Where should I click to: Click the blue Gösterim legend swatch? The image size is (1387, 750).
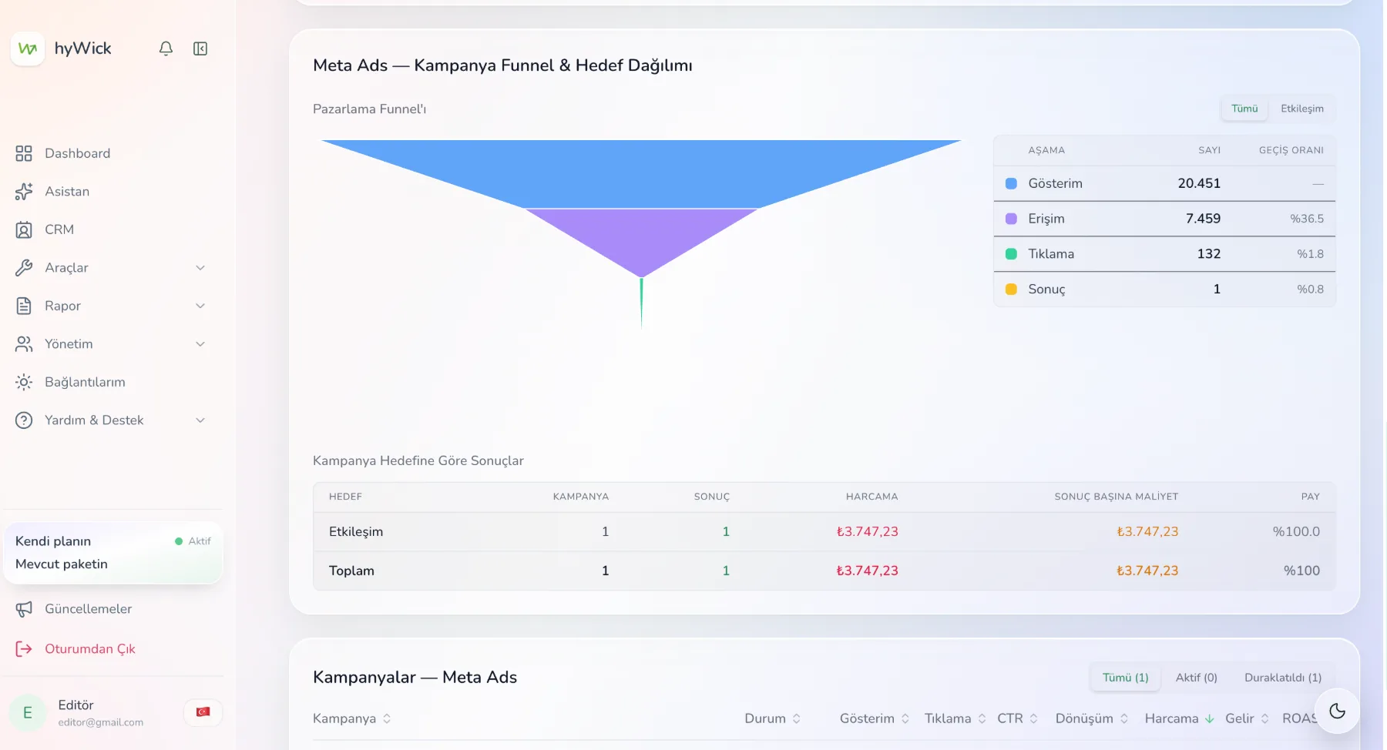[1011, 183]
